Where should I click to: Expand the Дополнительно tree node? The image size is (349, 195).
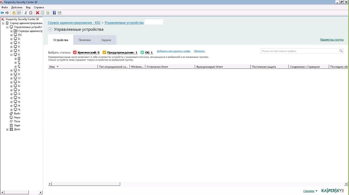(7, 129)
